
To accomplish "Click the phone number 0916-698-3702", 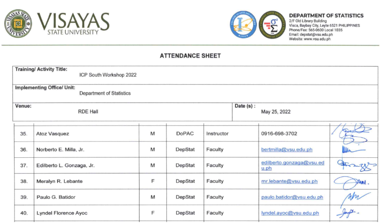I will coord(279,134).
